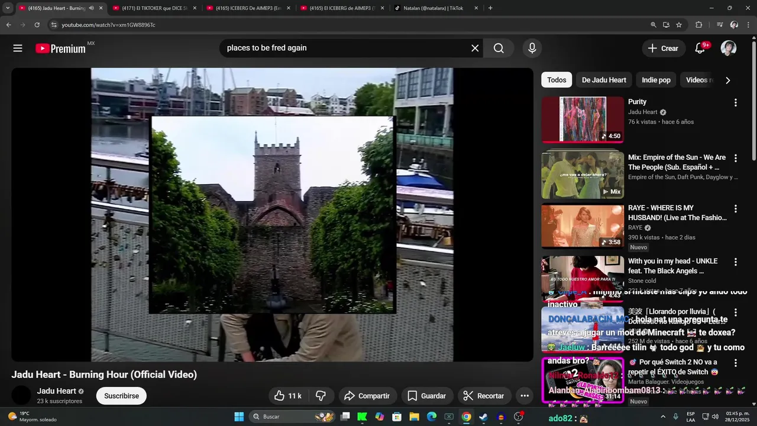The height and width of the screenshot is (426, 757).
Task: Open options for Empire of the Sun mix
Action: (x=736, y=159)
